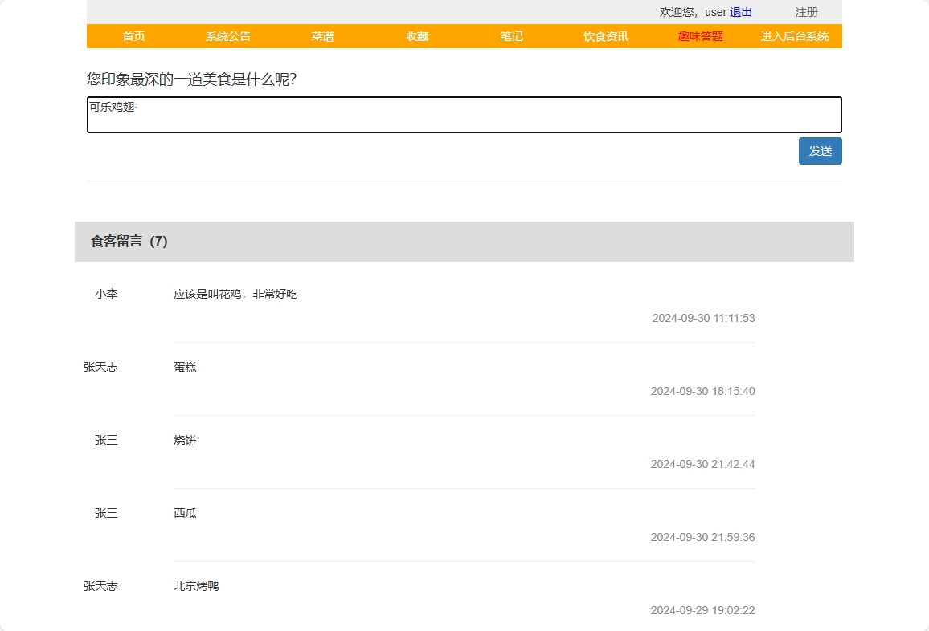
Task: Open 进入后台系统 from the navbar
Action: (x=794, y=36)
